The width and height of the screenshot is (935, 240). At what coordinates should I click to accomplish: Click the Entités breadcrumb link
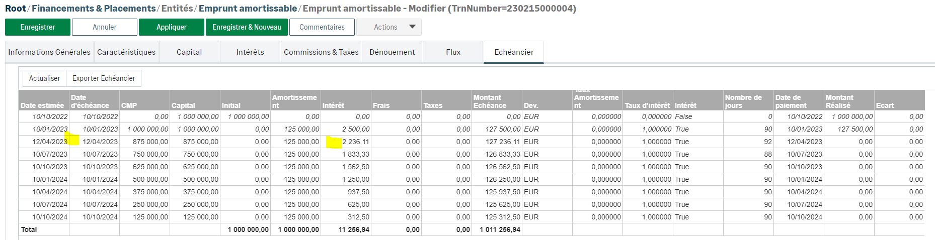click(x=177, y=9)
